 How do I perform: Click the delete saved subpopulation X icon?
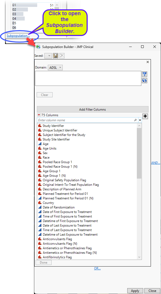62,56
